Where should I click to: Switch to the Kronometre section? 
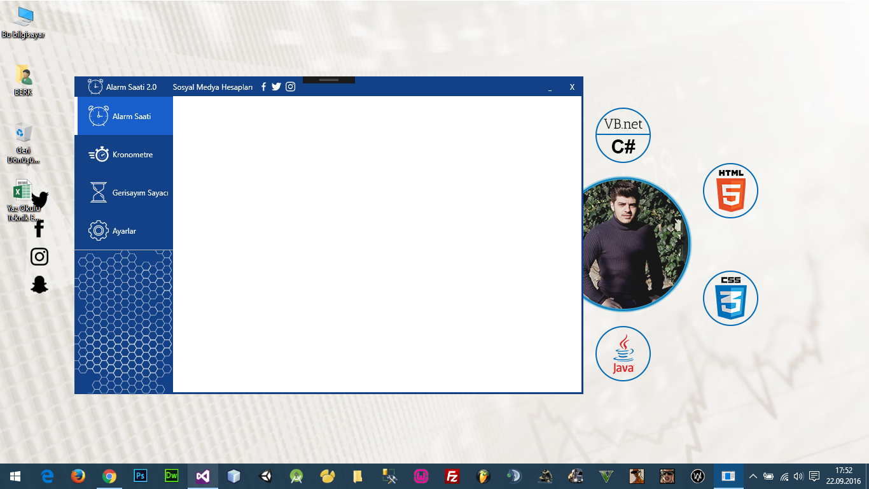tap(124, 155)
